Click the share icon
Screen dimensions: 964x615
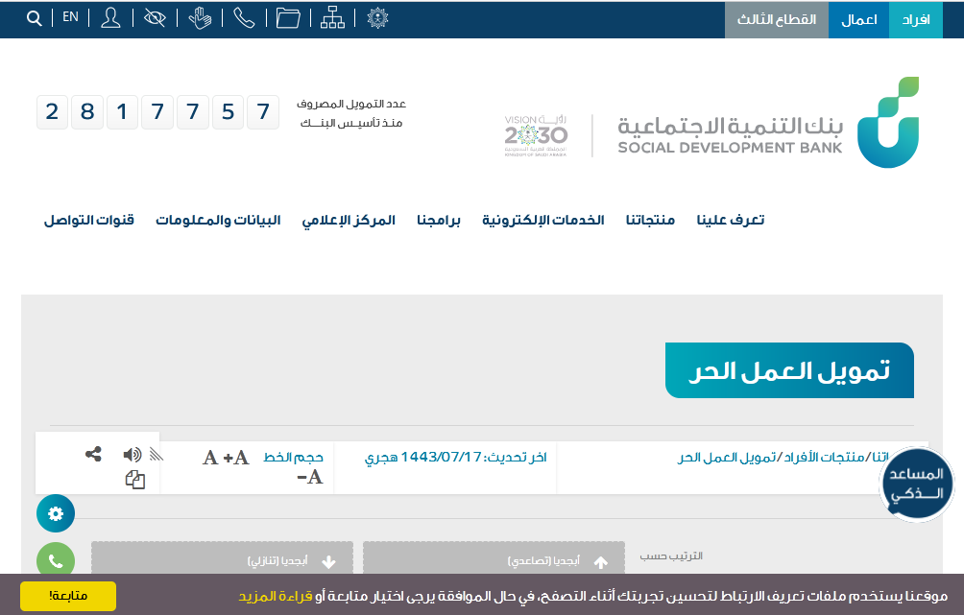[93, 454]
